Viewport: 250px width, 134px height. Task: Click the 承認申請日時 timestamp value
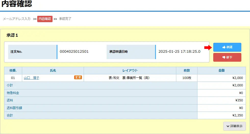179,51
